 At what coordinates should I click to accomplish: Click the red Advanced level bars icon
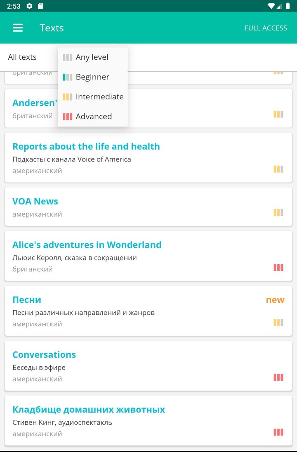67,117
